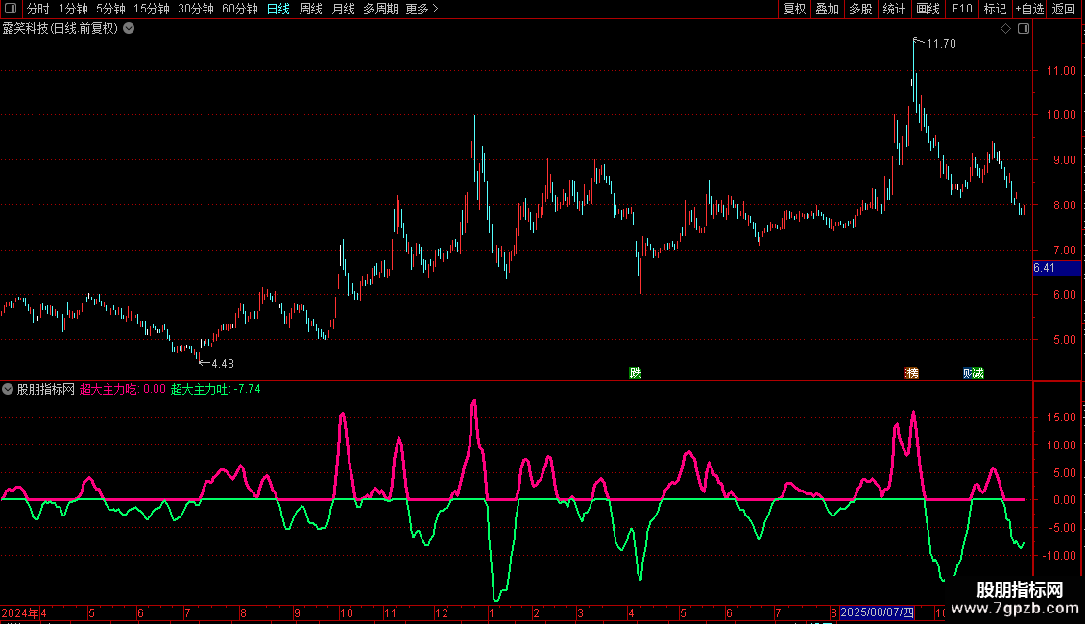Add stock via +自选
Screen dimensions: 1085x624
point(1029,9)
